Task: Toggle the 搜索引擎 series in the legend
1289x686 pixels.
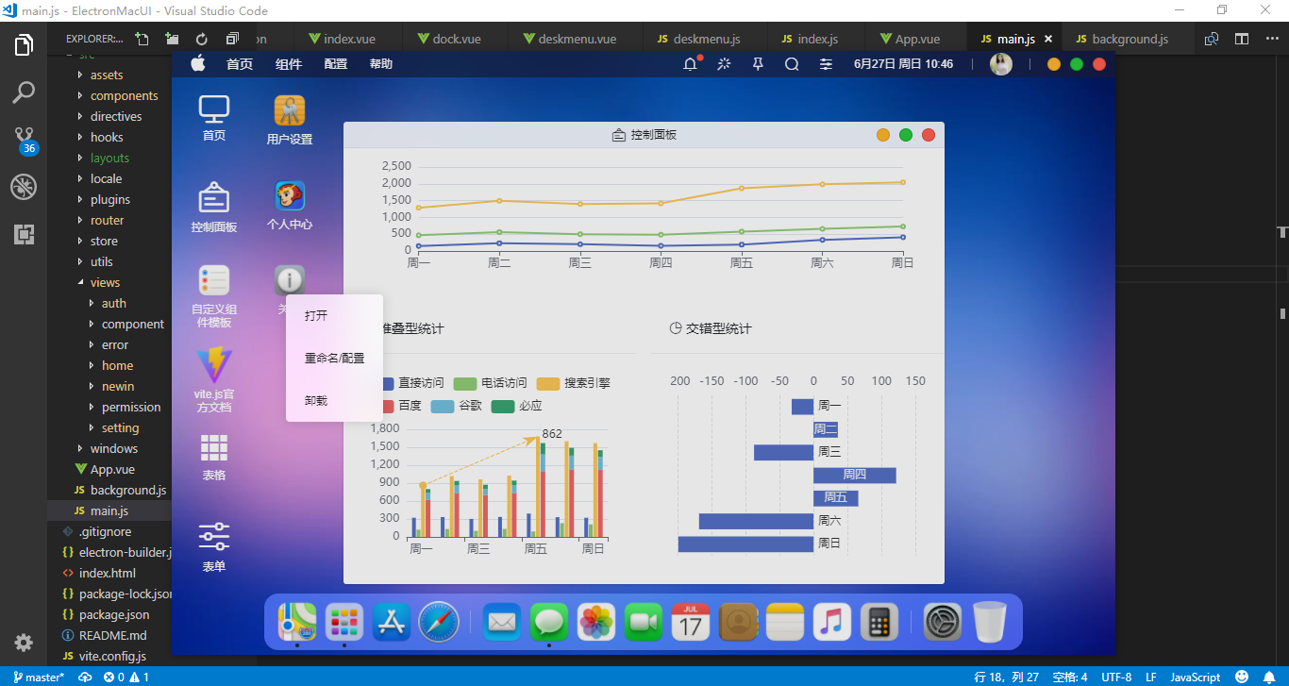Action: [x=588, y=383]
